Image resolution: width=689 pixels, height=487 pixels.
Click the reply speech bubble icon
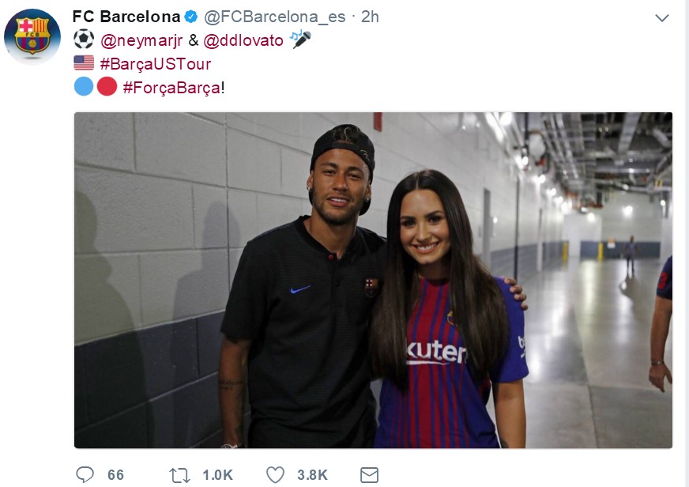pyautogui.click(x=85, y=474)
